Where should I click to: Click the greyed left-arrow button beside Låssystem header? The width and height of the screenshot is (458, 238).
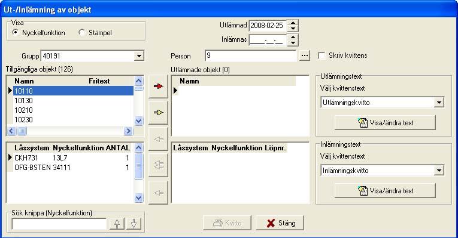coord(158,139)
